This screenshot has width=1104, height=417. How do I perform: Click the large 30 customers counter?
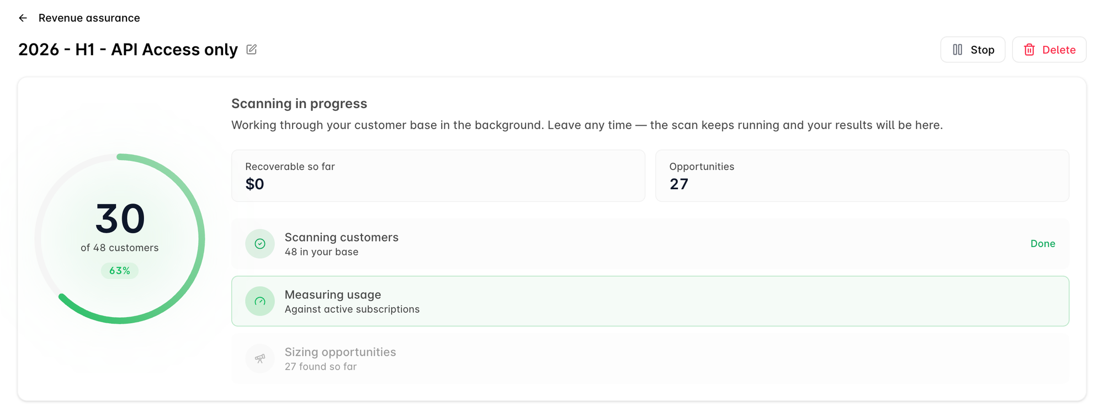pyautogui.click(x=120, y=218)
